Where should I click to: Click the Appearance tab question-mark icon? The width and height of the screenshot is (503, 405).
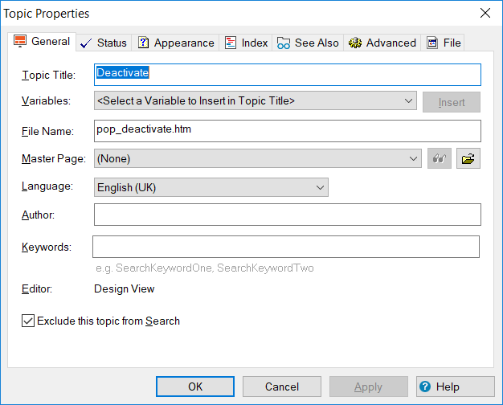143,43
